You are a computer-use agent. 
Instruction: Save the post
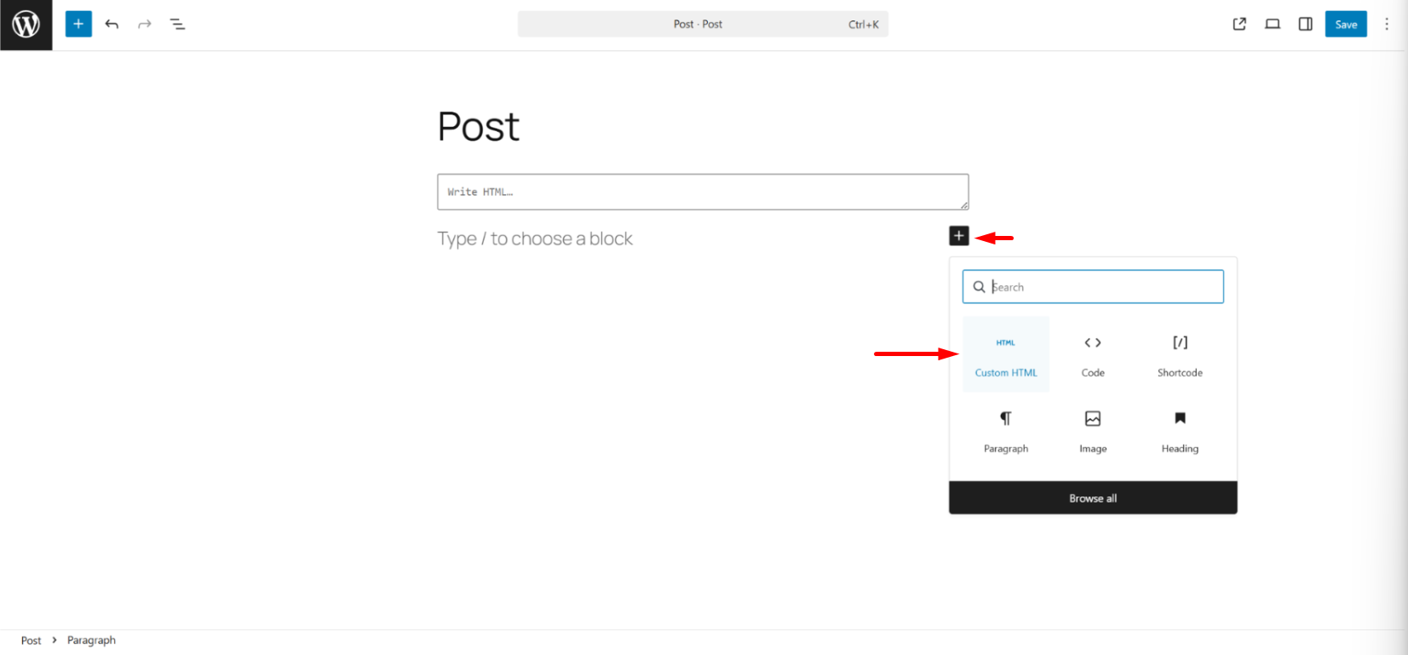[x=1346, y=24]
